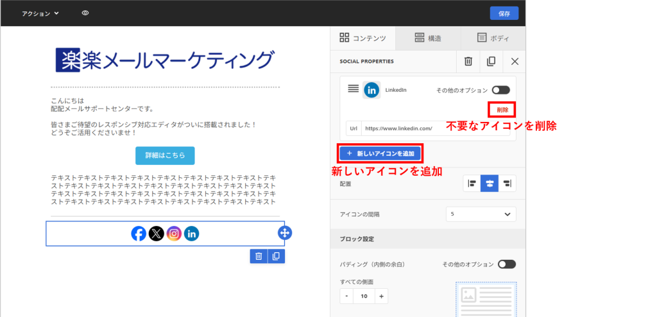
Task: Click the eye preview icon
Action: pyautogui.click(x=85, y=13)
